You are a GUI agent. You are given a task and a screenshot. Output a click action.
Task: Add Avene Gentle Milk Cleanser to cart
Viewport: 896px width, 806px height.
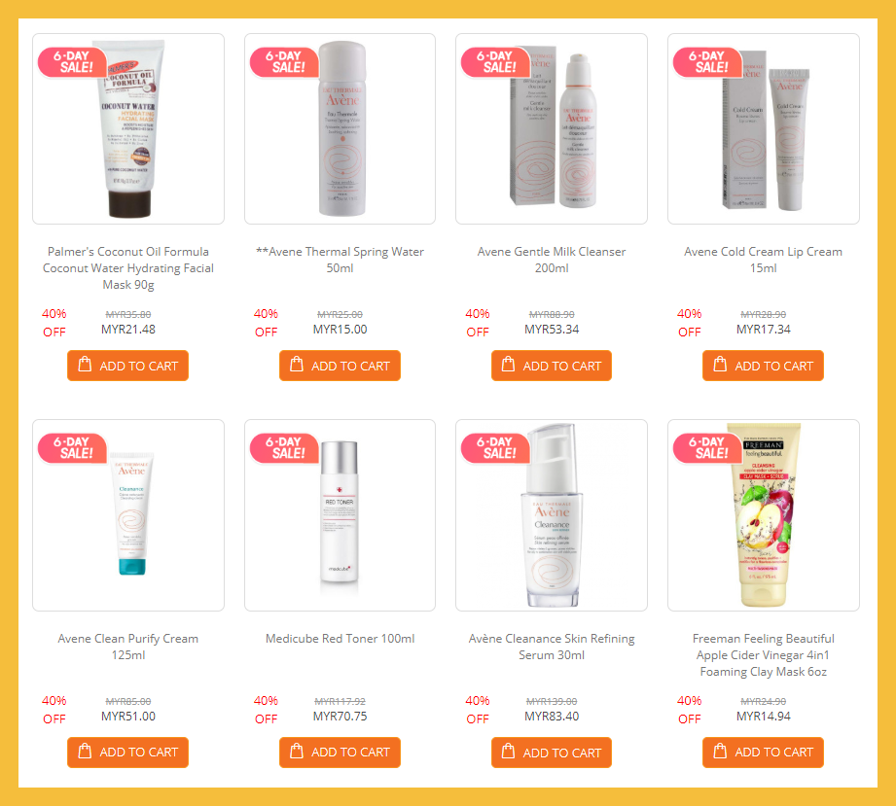pyautogui.click(x=552, y=366)
